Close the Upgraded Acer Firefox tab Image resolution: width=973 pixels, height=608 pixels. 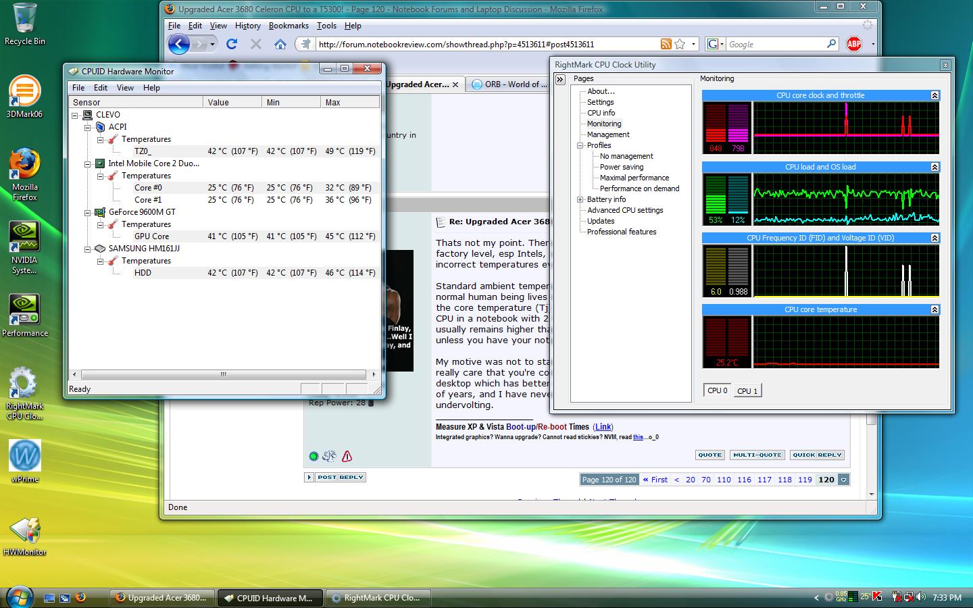pos(455,84)
